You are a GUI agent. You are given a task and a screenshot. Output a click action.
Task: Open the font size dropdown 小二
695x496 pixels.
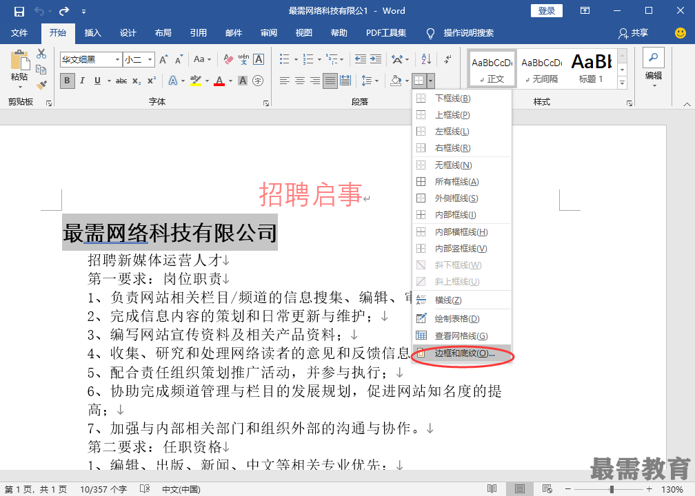(150, 59)
